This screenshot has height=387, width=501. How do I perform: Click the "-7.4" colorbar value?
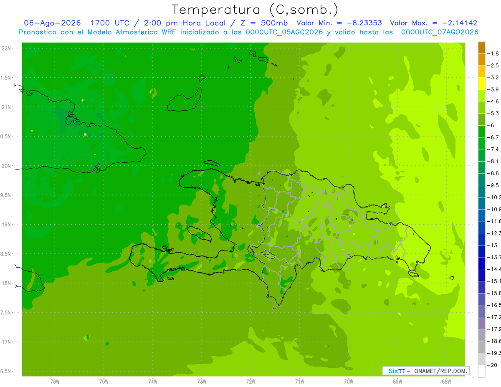click(x=493, y=149)
